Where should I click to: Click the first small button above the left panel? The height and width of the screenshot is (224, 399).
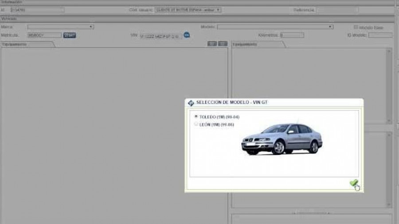(212, 44)
